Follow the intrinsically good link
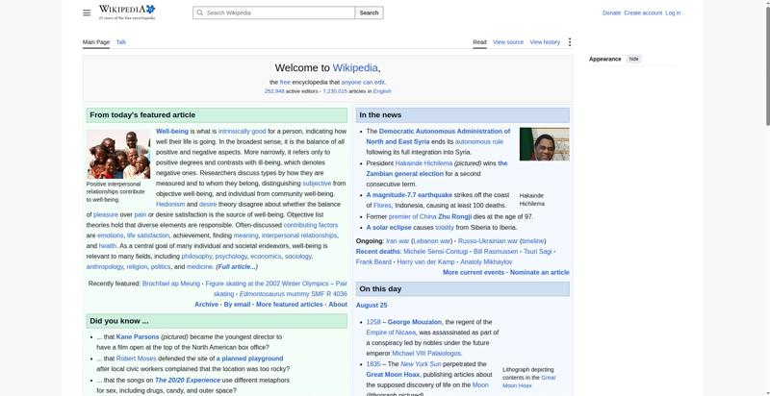 (x=242, y=132)
